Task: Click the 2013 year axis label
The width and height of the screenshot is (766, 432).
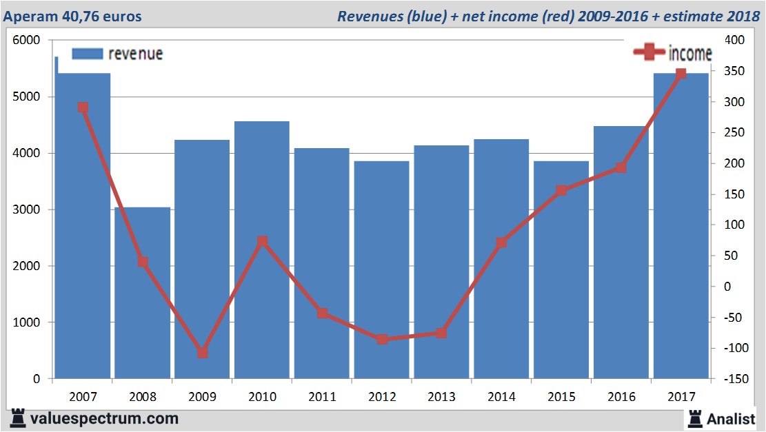Action: point(442,396)
